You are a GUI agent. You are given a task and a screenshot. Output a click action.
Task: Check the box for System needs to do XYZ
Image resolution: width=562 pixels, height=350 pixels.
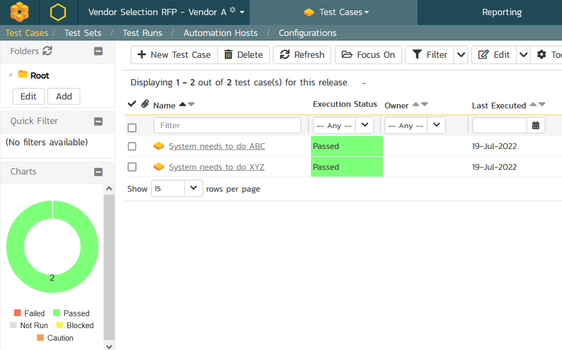tap(132, 167)
